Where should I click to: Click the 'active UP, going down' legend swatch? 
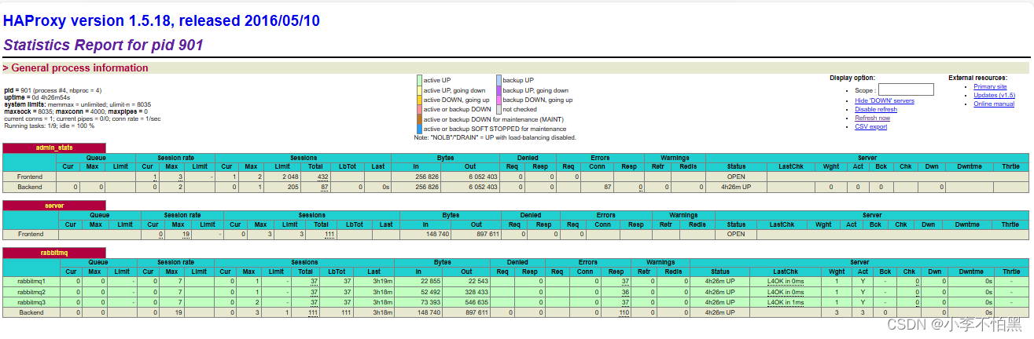point(420,90)
